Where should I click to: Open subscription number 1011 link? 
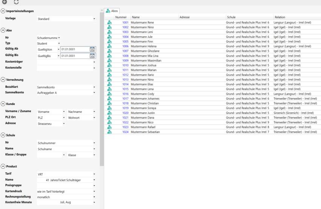point(125,70)
